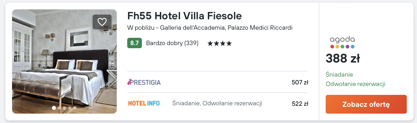Save hotel to favorites with heart icon

pyautogui.click(x=102, y=22)
